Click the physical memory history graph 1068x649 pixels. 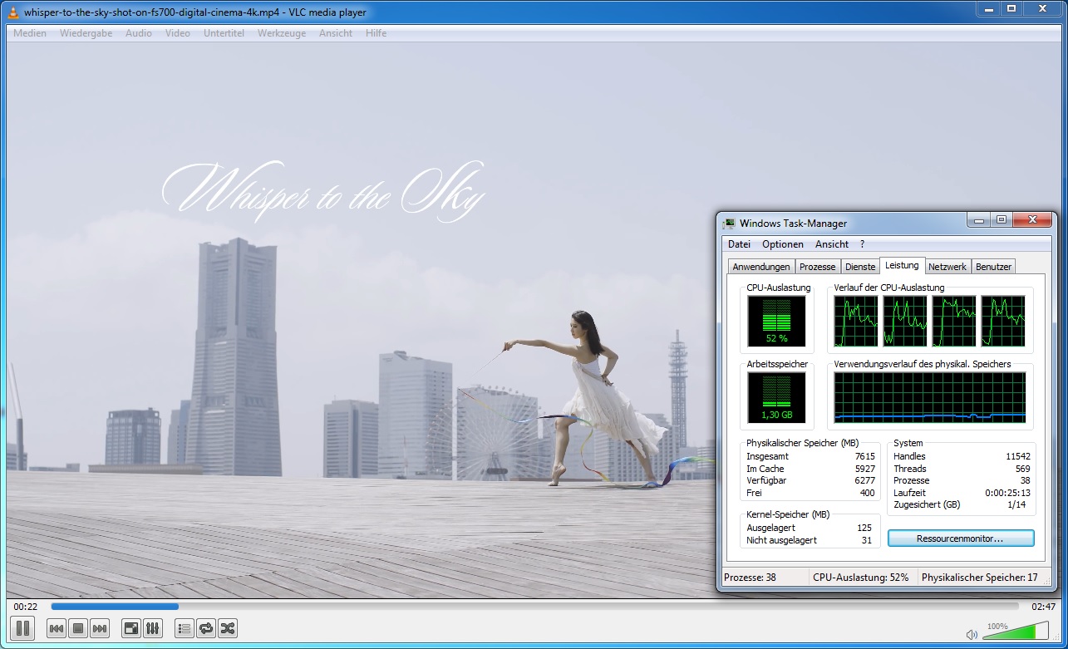click(930, 396)
